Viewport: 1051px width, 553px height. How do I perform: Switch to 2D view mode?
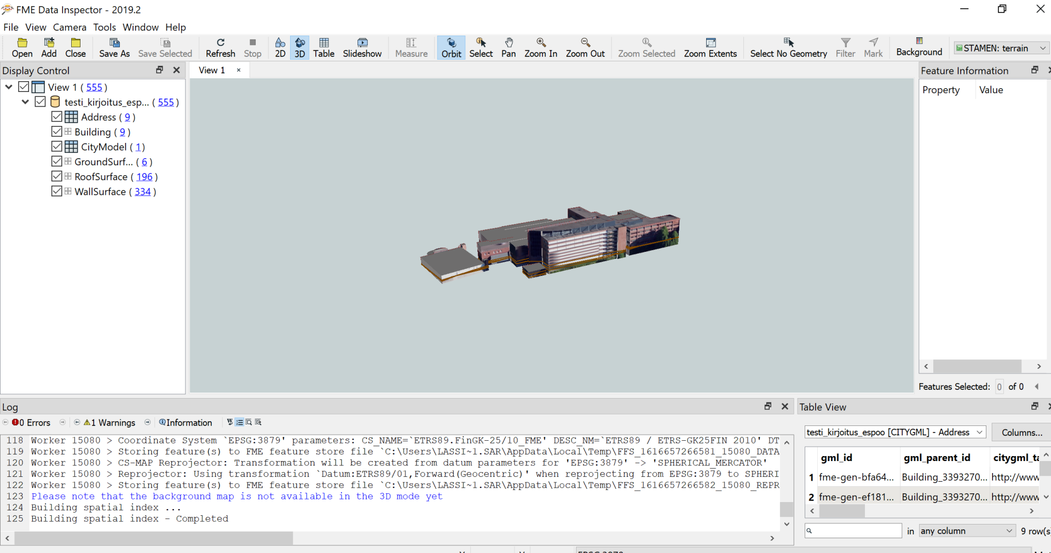[280, 48]
